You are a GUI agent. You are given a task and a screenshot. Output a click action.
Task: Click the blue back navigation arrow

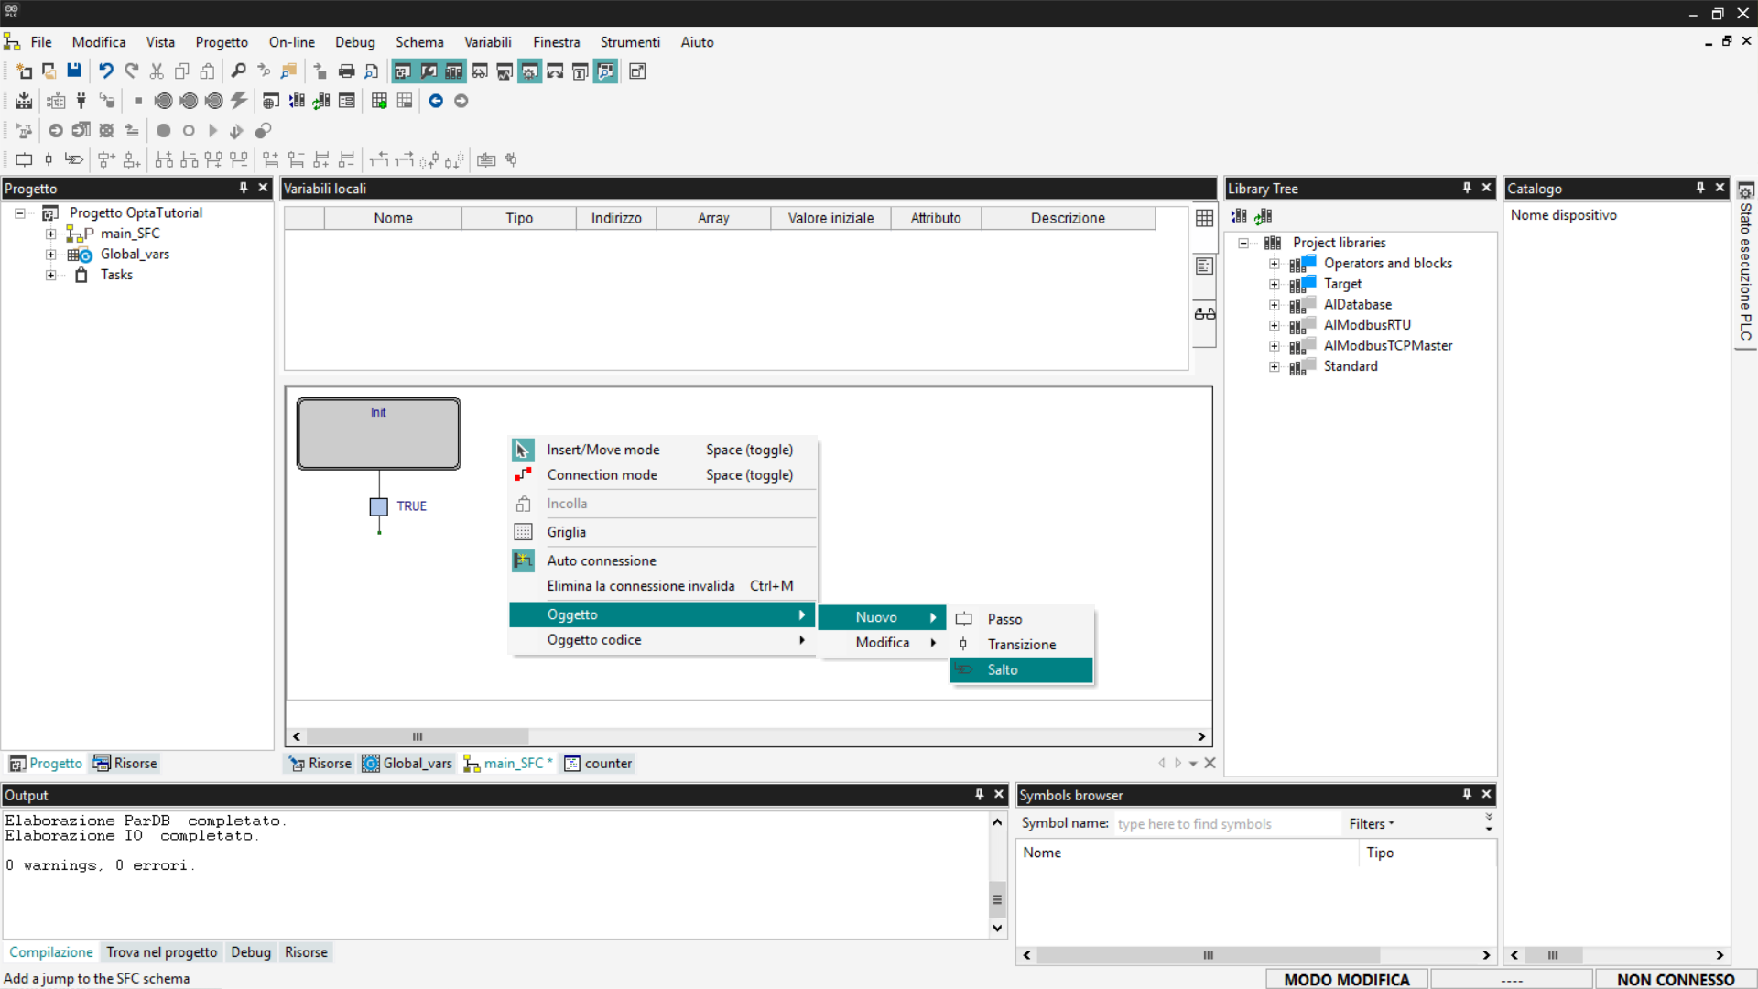tap(436, 101)
